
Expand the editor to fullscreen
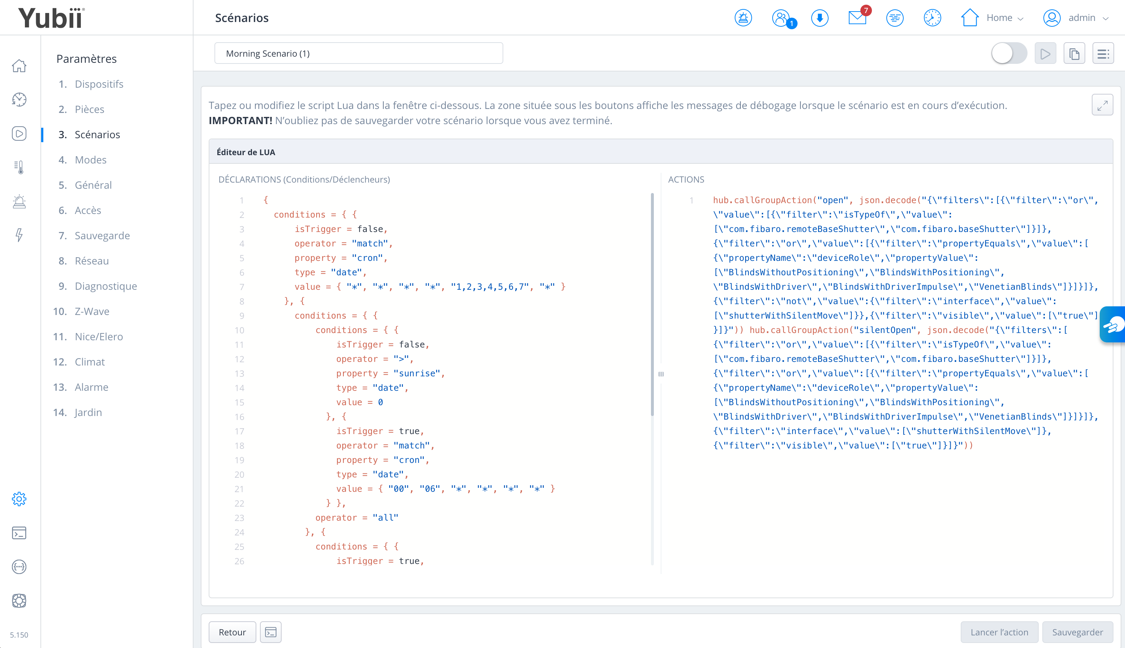(1102, 105)
